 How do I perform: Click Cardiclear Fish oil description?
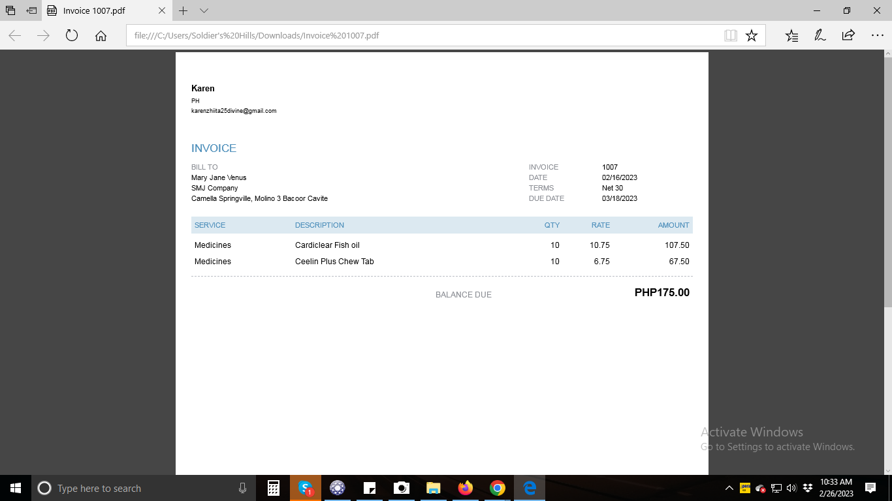point(327,245)
